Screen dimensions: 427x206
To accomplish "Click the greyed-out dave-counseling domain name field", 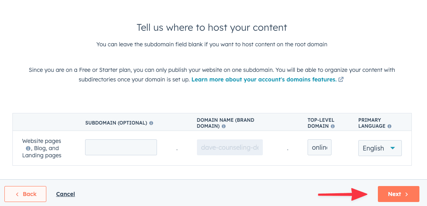I will point(230,147).
